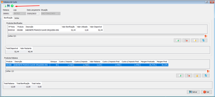Click the restore window button in title bar
This screenshot has height=97, width=215.
click(207, 2)
